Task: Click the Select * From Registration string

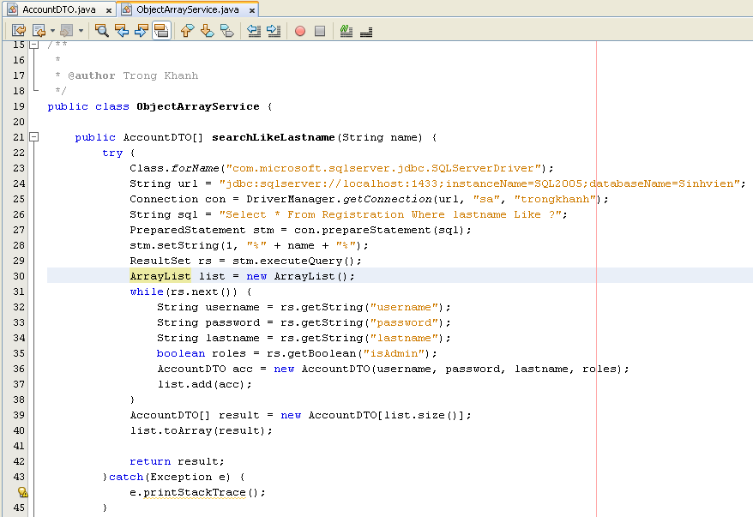Action: pos(390,214)
